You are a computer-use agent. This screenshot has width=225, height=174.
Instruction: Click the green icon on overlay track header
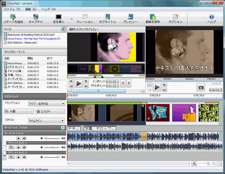[63, 127]
